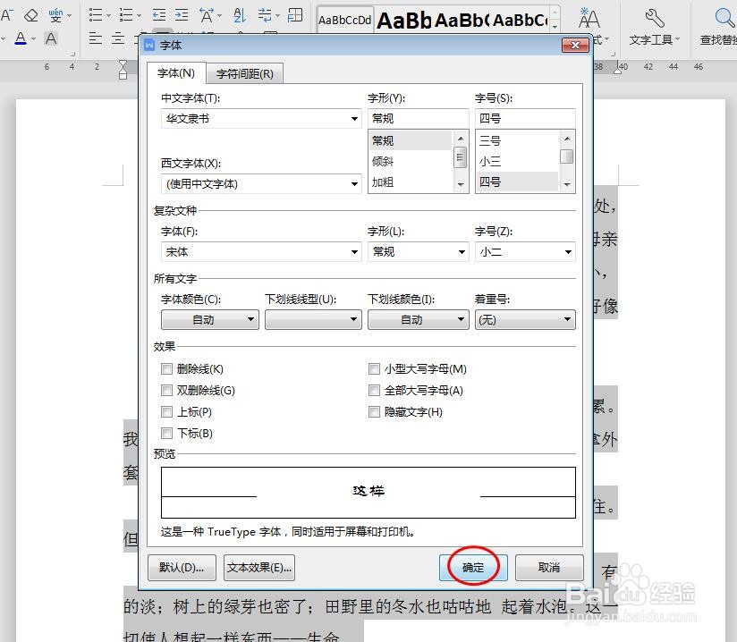Select the Clear Formatting eraser icon

click(30, 14)
